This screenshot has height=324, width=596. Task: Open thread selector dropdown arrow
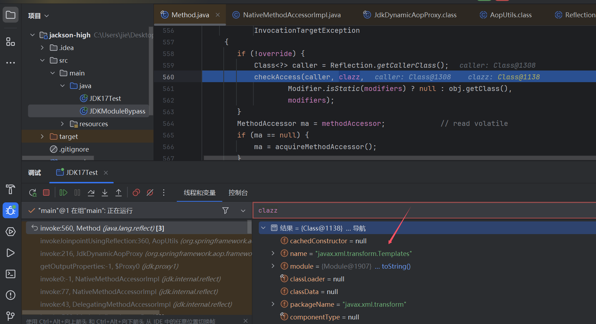point(243,210)
